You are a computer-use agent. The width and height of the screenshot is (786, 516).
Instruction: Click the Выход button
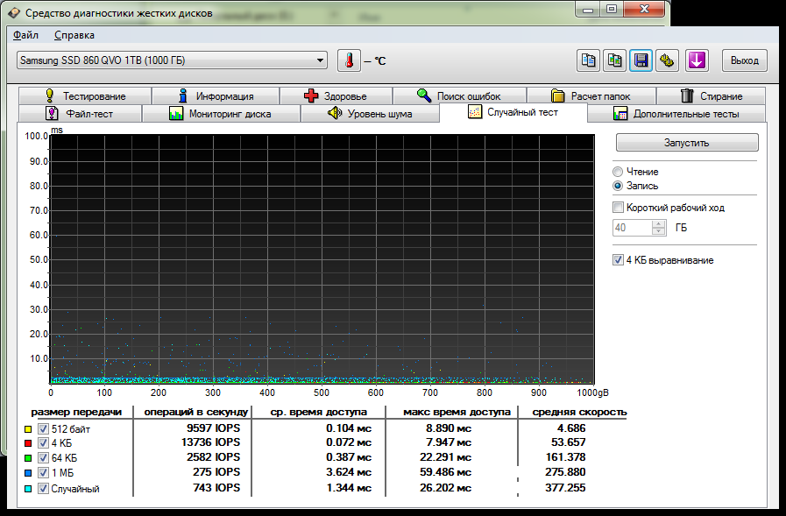pos(745,60)
